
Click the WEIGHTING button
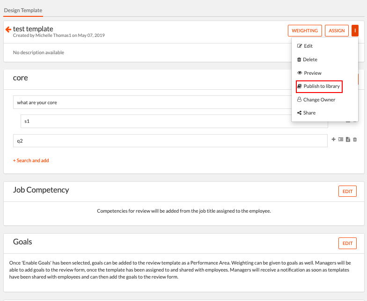click(305, 31)
